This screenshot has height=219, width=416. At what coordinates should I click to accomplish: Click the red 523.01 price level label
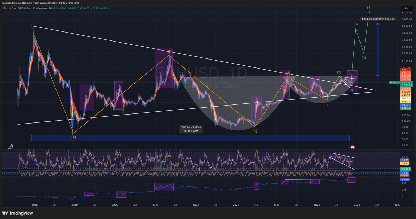[405, 69]
